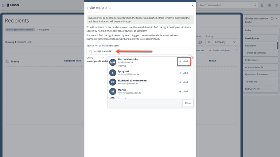Image resolution: width=280 pixels, height=157 pixels.
Task: Add Sprogtest as recipient
Action: click(x=183, y=73)
